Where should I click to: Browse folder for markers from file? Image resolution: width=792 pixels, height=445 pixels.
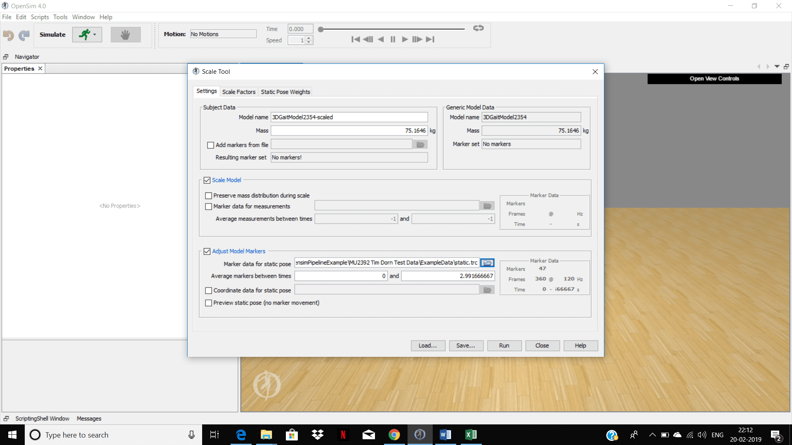[420, 145]
